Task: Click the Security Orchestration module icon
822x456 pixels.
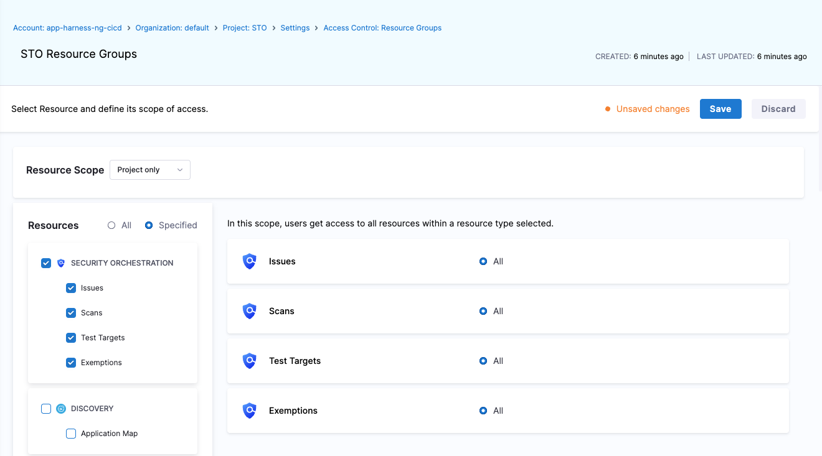Action: [61, 263]
